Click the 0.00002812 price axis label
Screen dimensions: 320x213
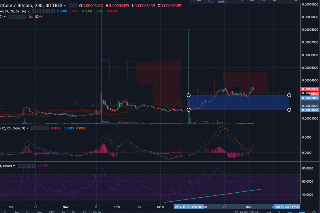tap(310, 98)
